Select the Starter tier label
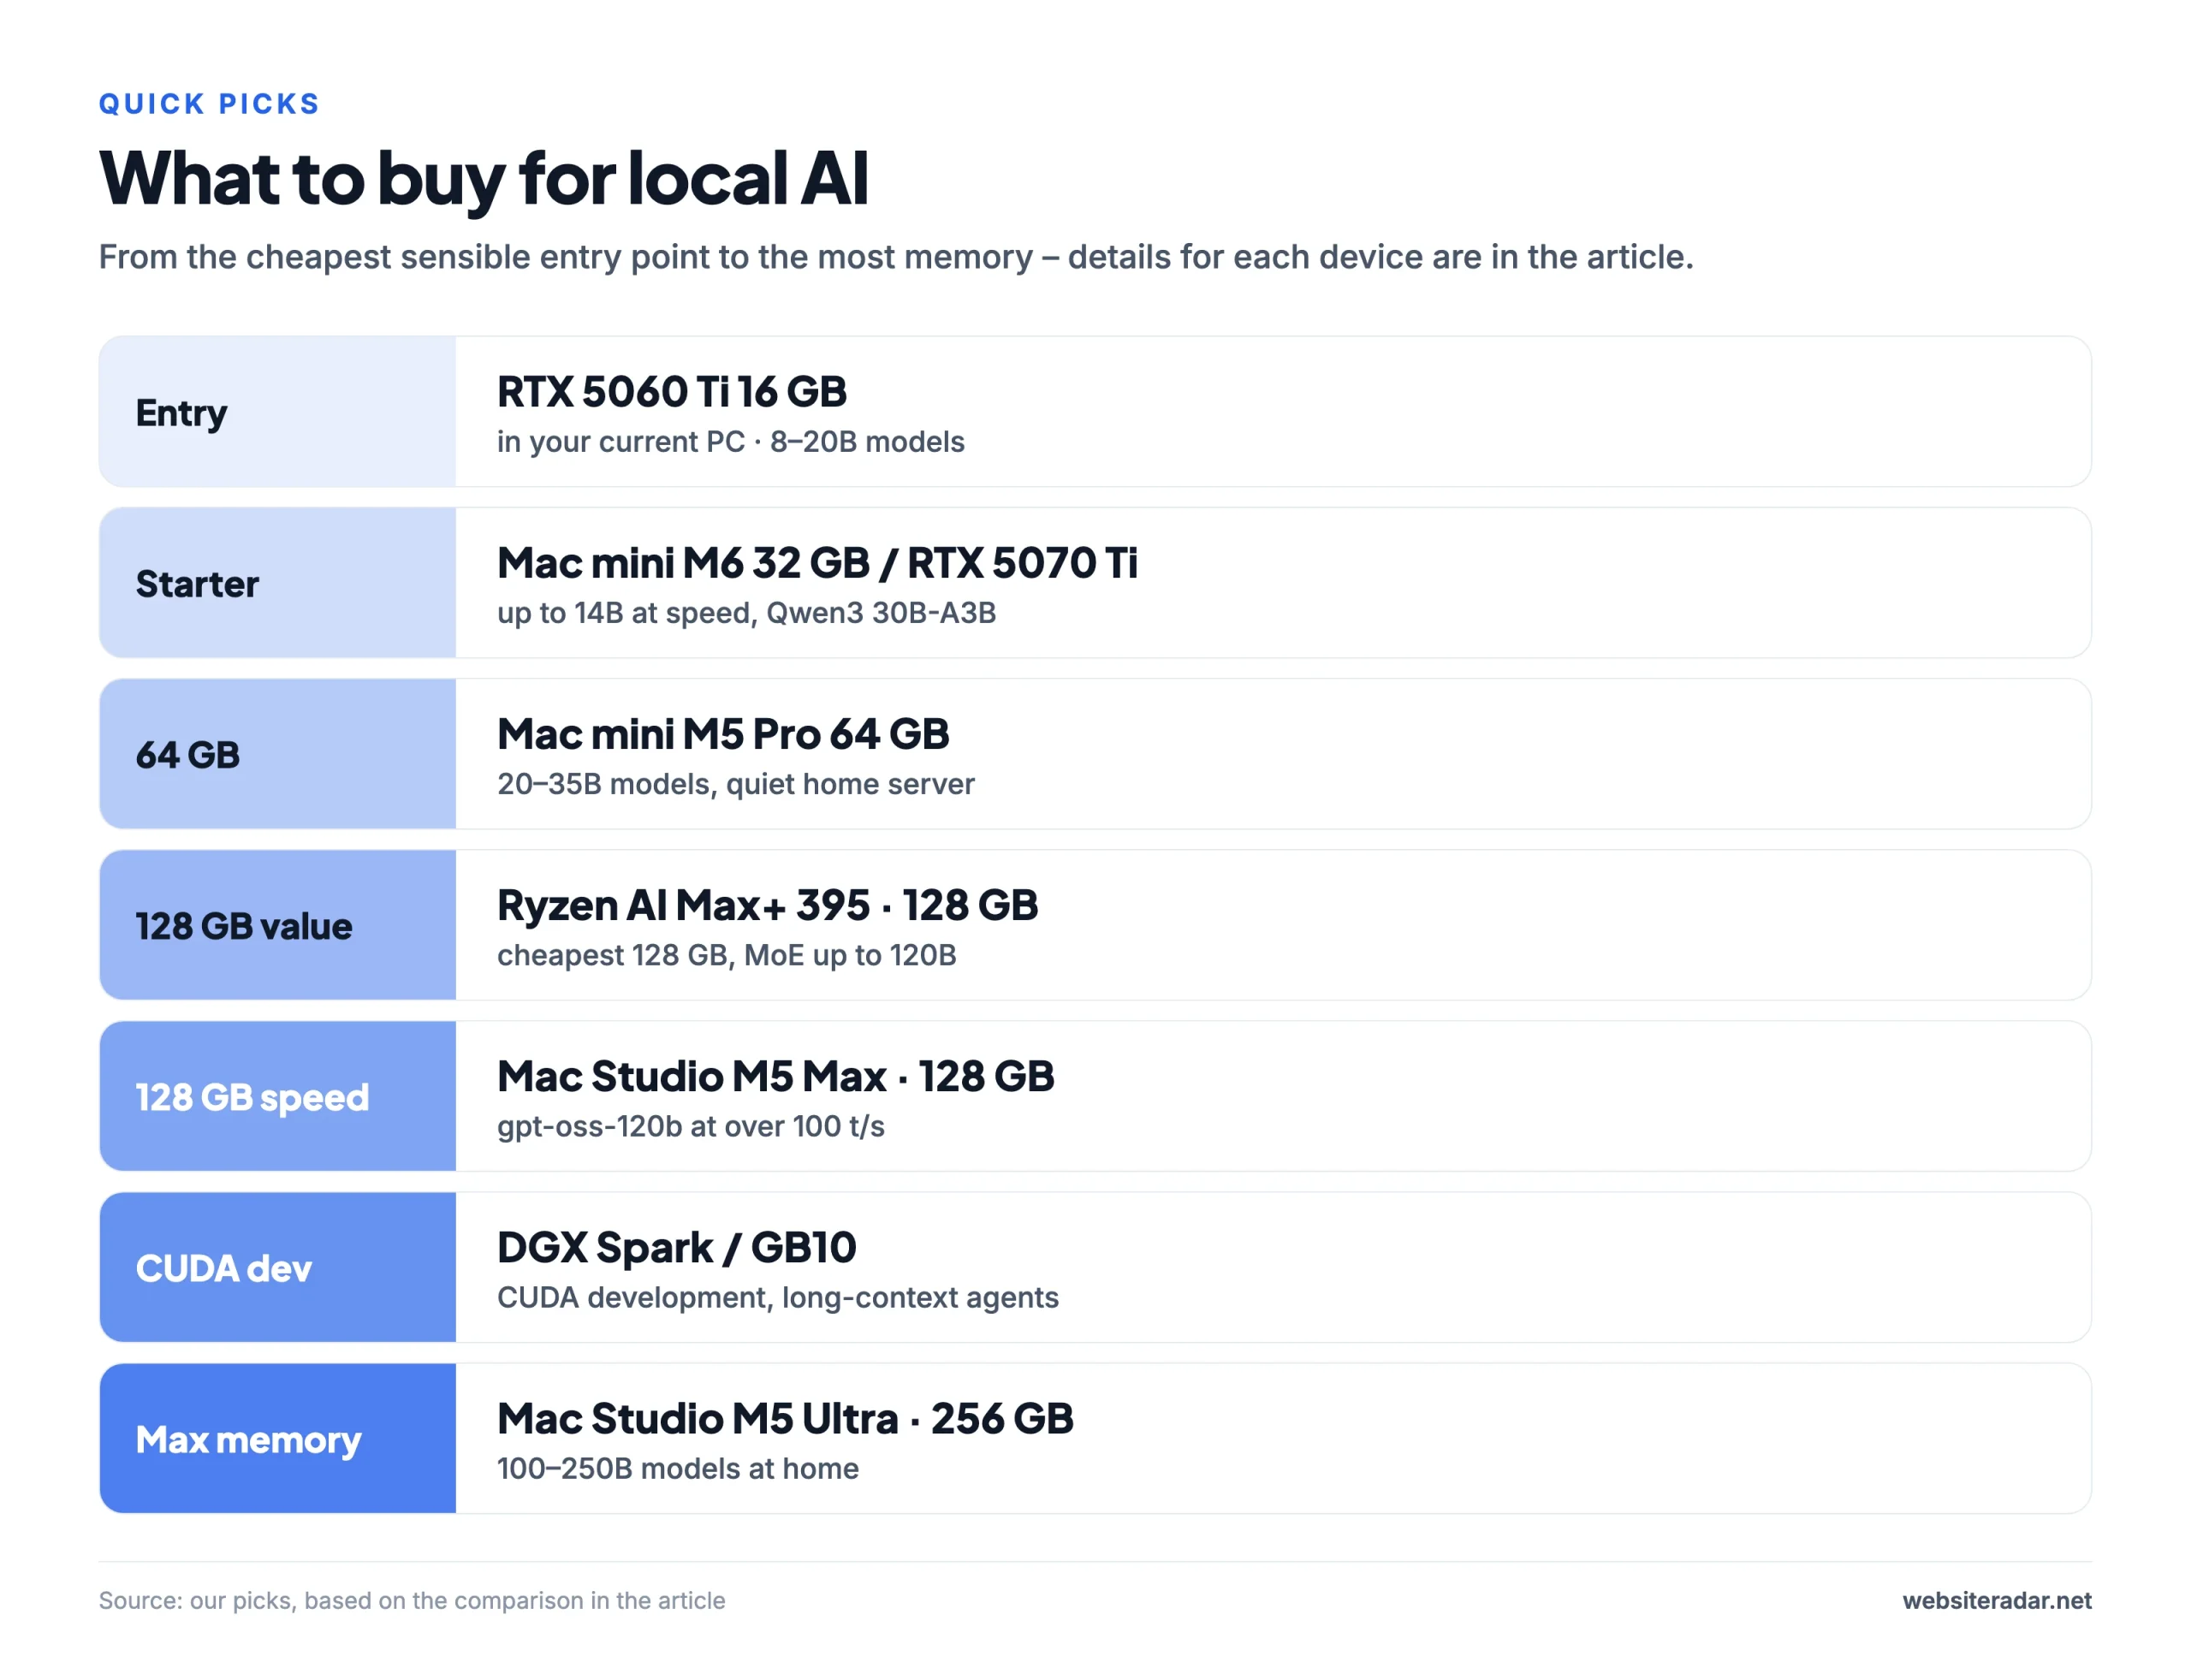This screenshot has height=1680, width=2191. tap(197, 584)
